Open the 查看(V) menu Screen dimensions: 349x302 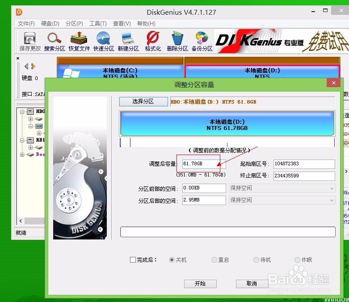pos(122,23)
